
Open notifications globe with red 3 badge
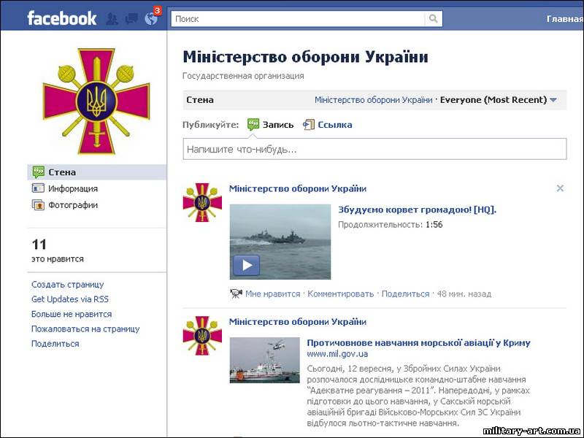pos(152,18)
